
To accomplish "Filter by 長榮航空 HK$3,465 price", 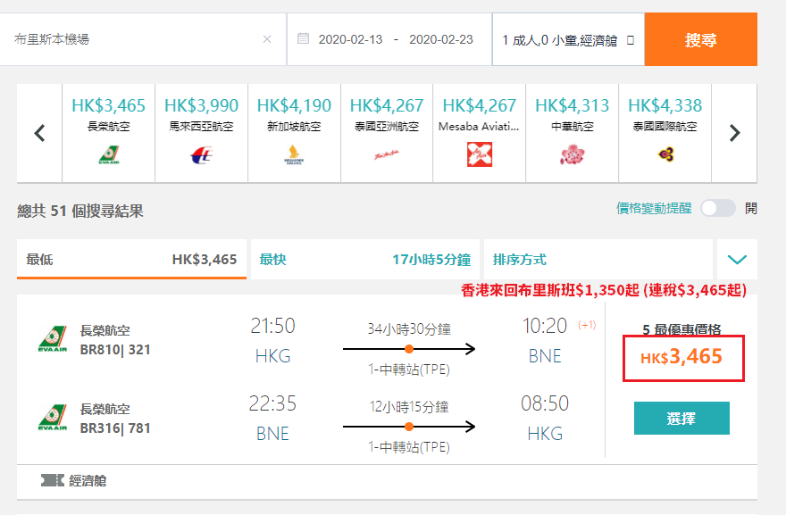I will [109, 133].
